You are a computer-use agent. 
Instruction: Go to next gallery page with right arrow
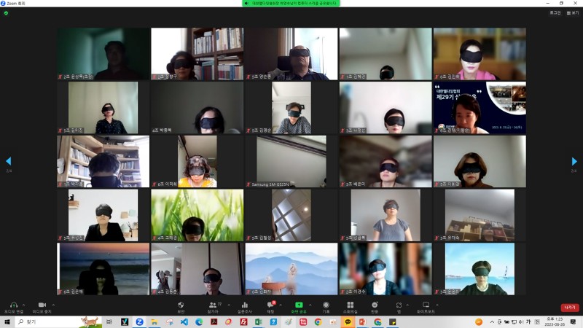[x=574, y=161]
